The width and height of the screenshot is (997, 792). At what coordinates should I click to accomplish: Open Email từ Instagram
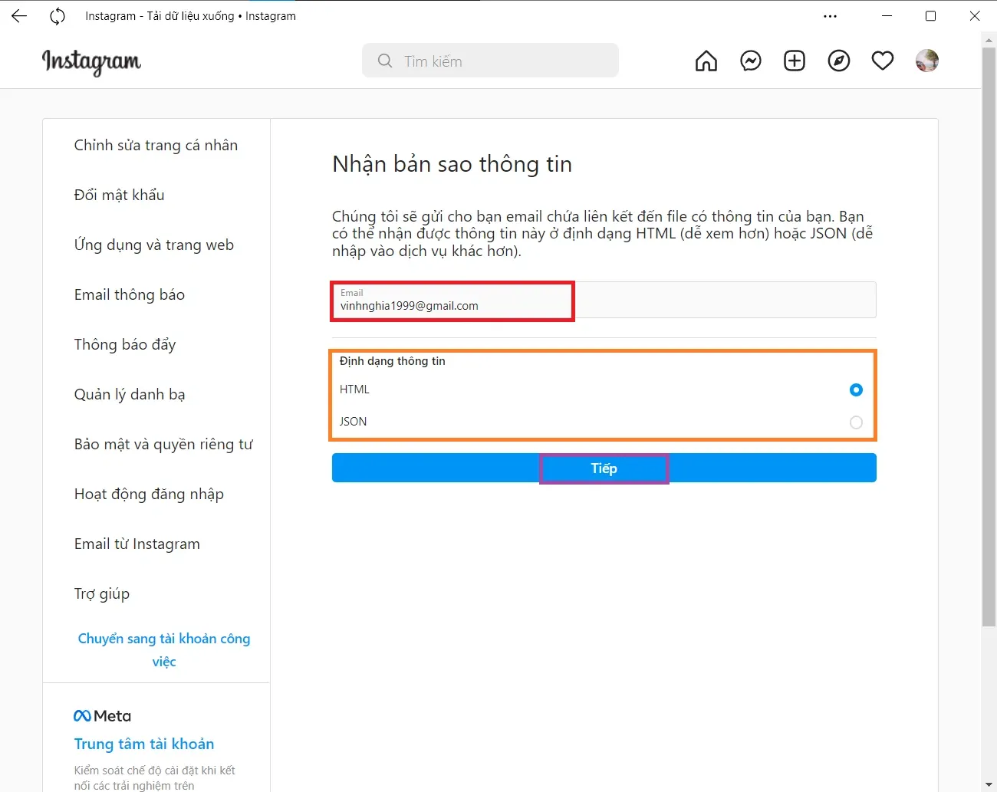137,544
